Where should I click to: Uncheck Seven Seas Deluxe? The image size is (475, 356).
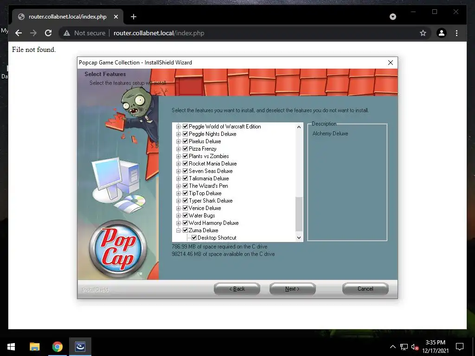tap(186, 171)
